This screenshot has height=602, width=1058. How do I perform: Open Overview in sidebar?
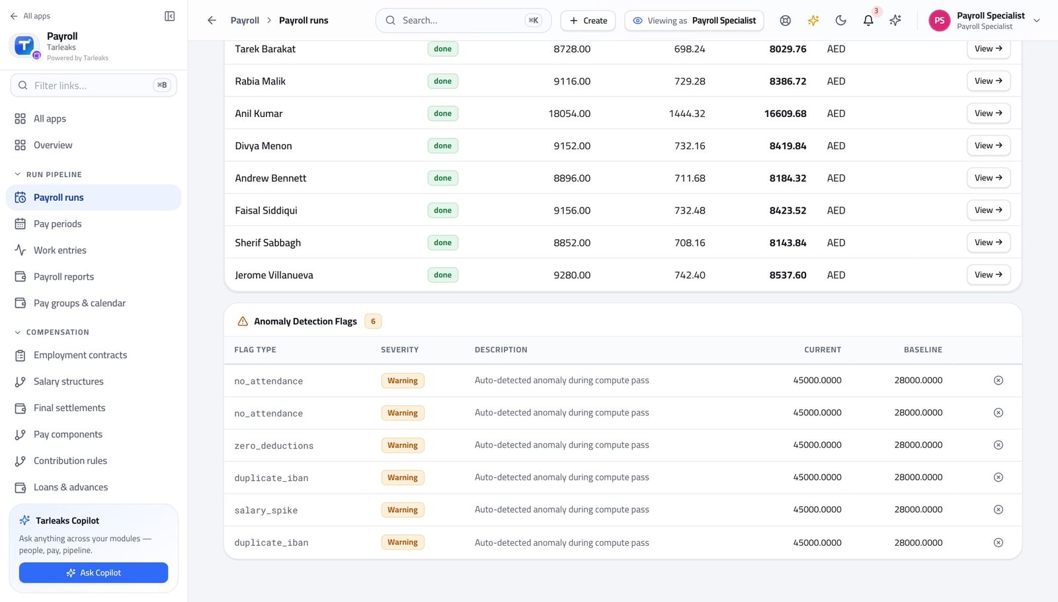coord(93,145)
